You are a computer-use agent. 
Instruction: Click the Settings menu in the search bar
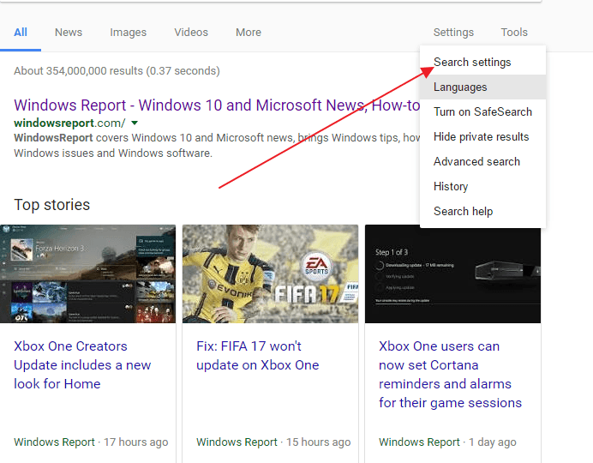[x=453, y=33]
